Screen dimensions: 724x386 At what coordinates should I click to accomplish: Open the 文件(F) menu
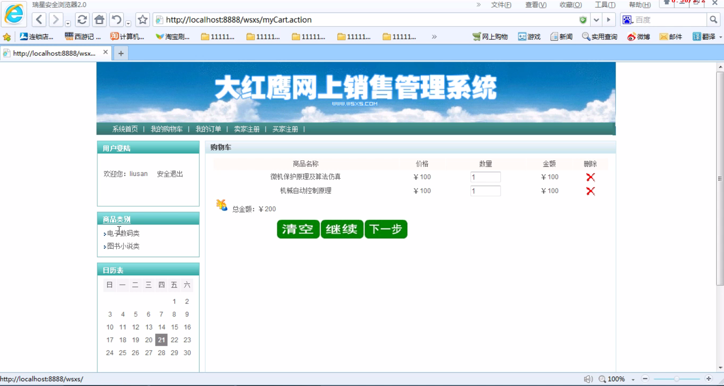point(501,5)
